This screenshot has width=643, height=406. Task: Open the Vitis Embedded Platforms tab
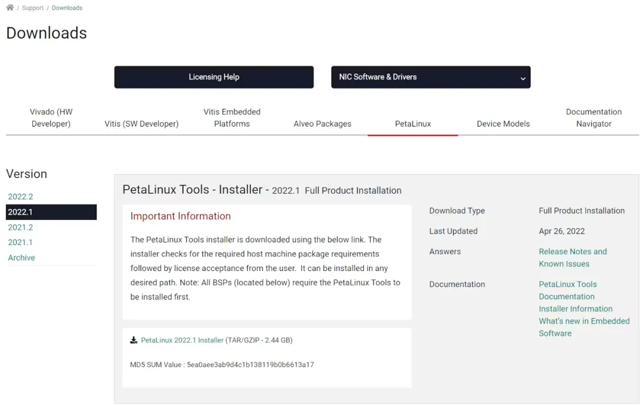(232, 118)
